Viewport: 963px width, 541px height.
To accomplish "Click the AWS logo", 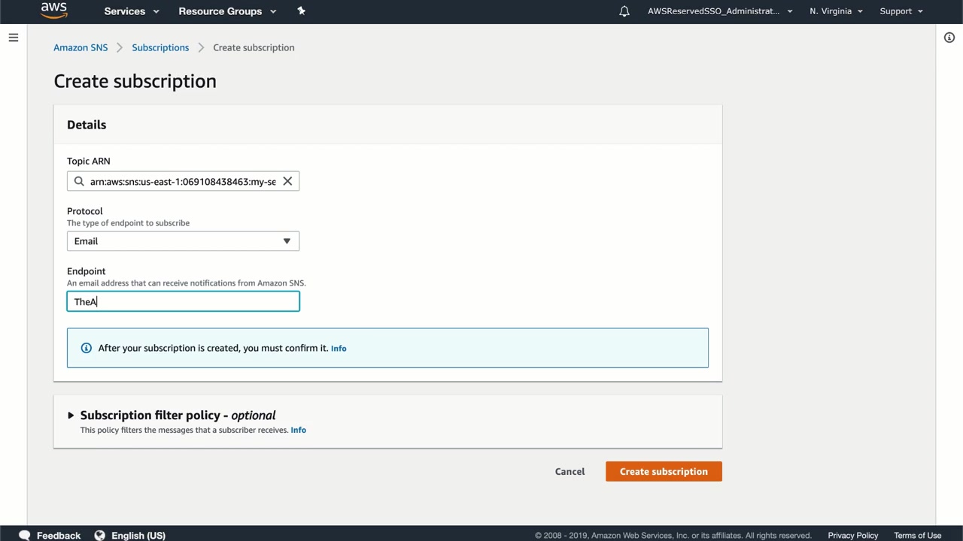I will tap(54, 11).
